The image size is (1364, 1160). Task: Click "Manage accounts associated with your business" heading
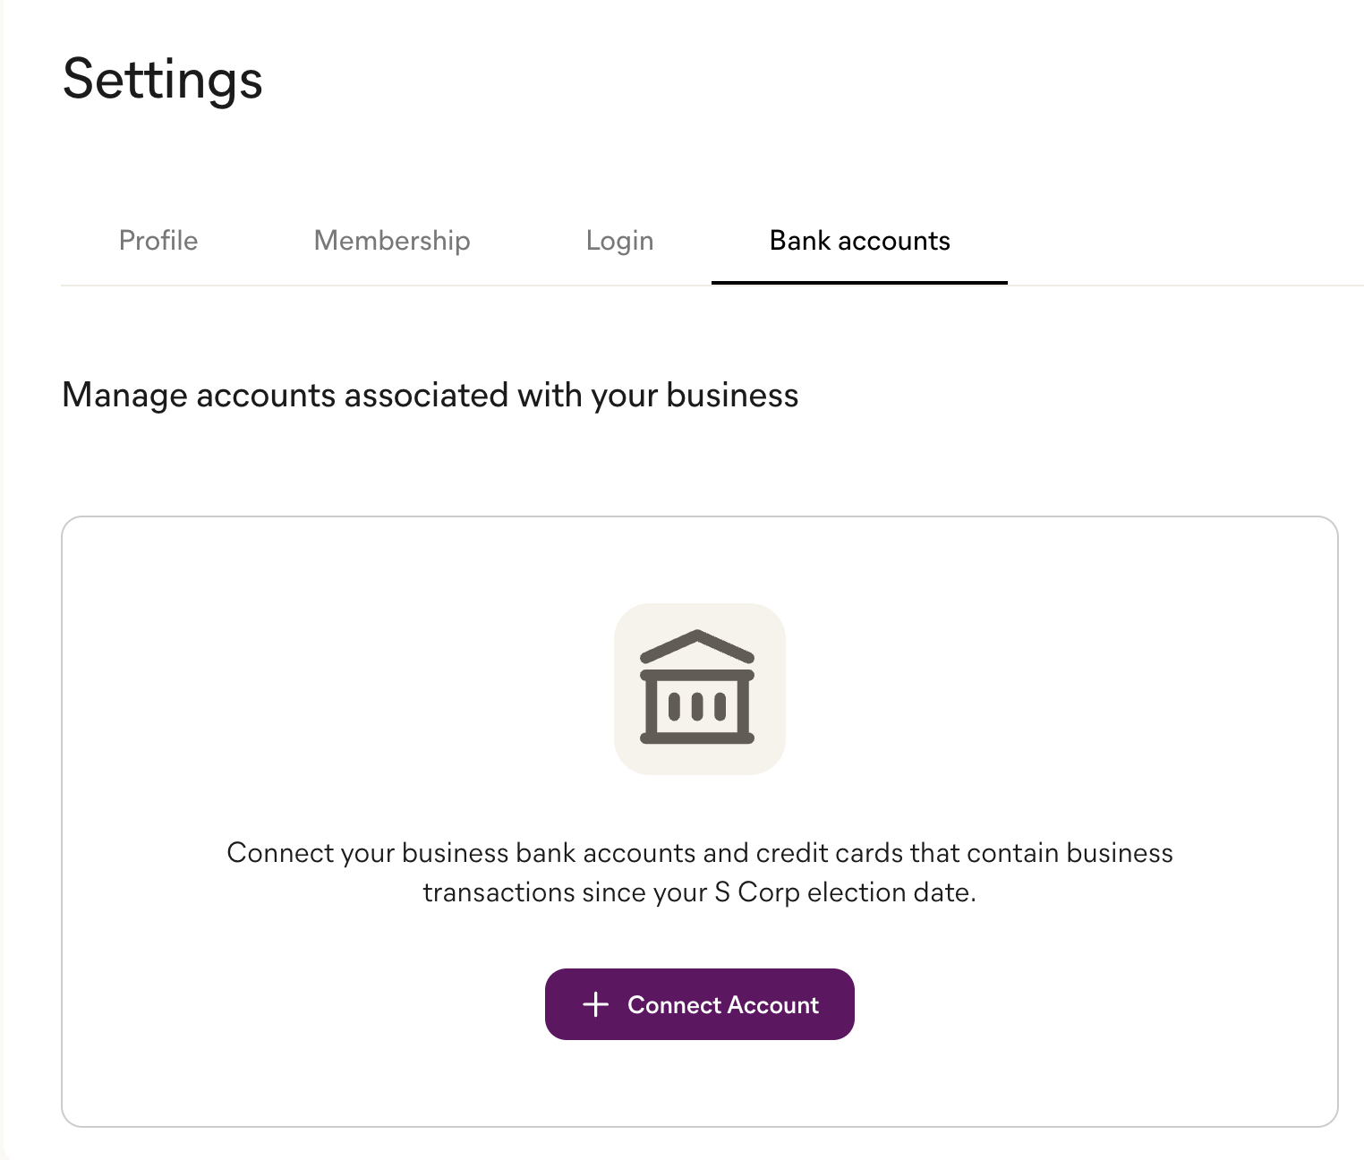(430, 395)
